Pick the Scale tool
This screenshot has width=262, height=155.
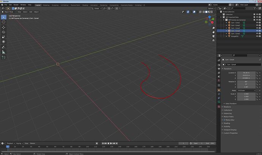click(3, 37)
